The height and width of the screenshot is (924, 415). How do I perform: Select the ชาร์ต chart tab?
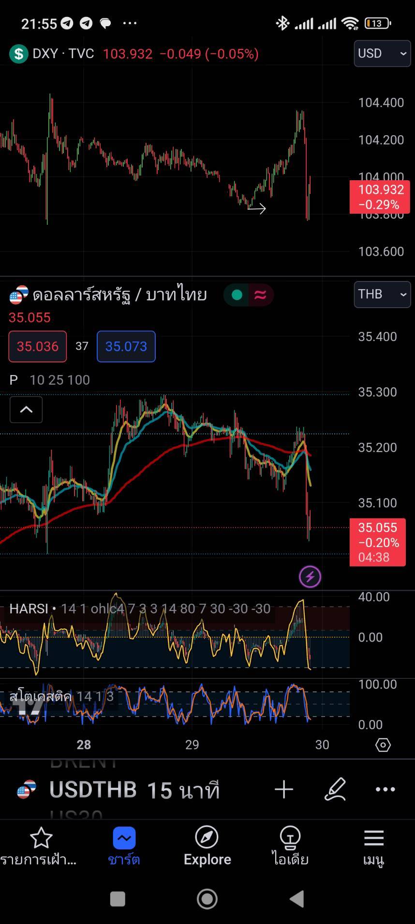coord(124,846)
